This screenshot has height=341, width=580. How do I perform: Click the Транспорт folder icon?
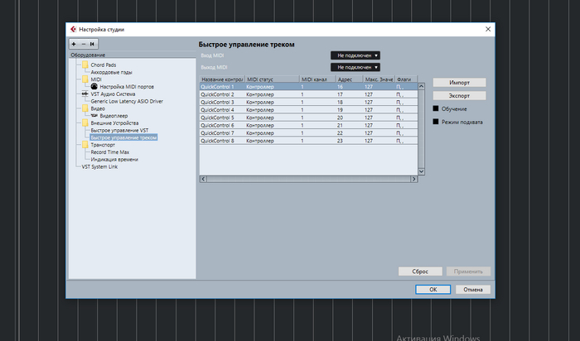pos(85,145)
